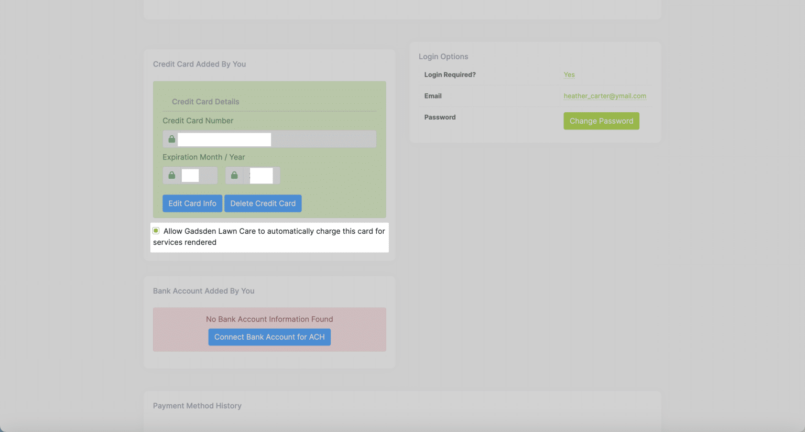805x432 pixels.
Task: Expand the Payment Method History section
Action: pyautogui.click(x=197, y=405)
